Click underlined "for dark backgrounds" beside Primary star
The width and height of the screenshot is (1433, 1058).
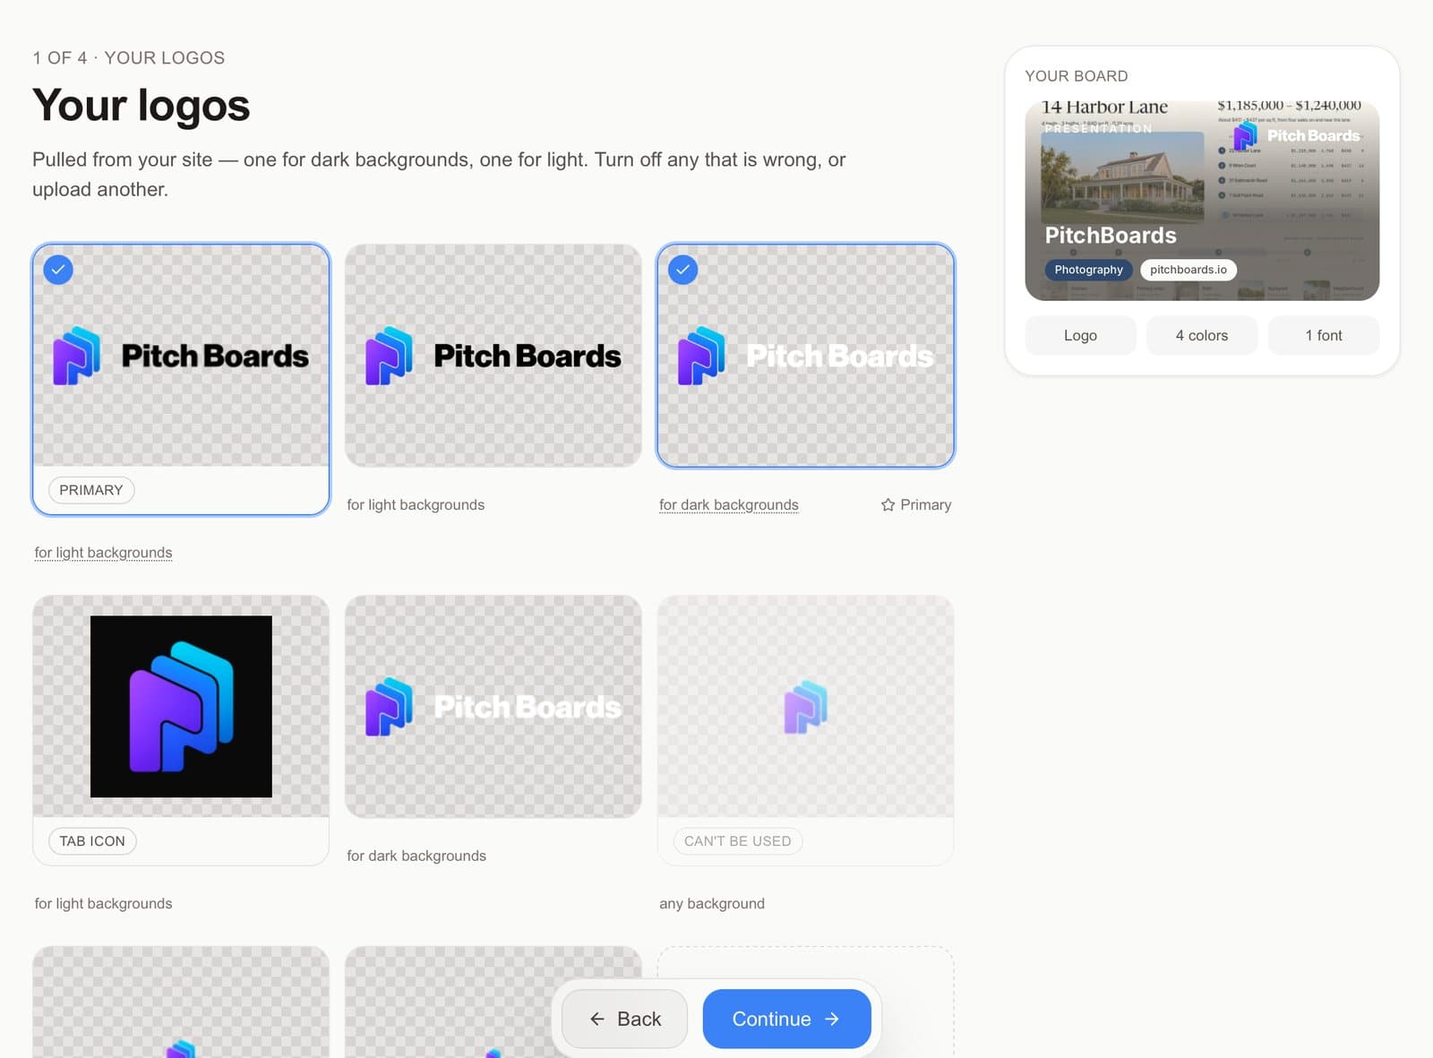tap(729, 505)
